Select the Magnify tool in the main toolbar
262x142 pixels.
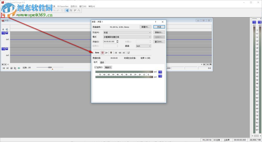71,10
